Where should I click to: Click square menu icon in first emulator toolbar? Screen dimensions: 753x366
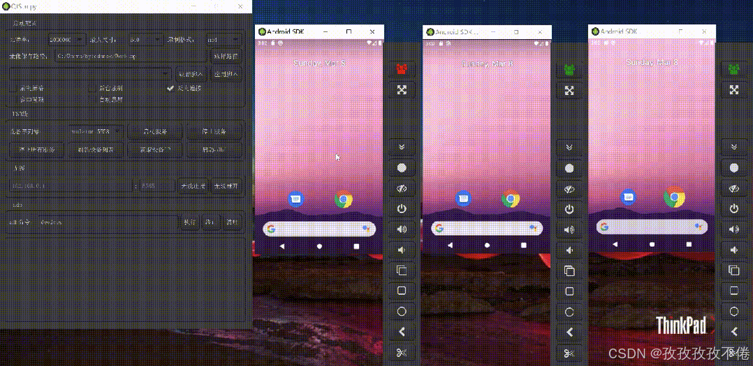point(402,291)
